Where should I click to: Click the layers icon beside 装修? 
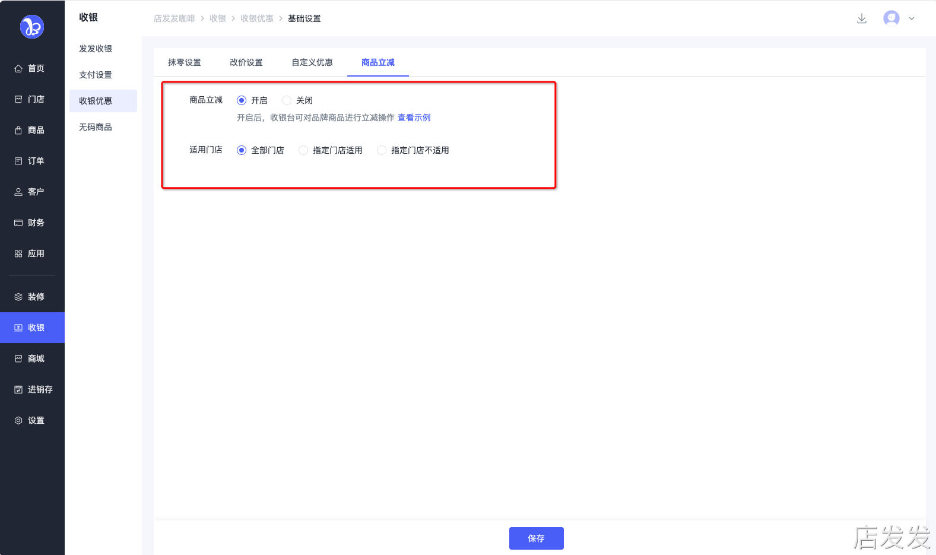[x=18, y=297]
